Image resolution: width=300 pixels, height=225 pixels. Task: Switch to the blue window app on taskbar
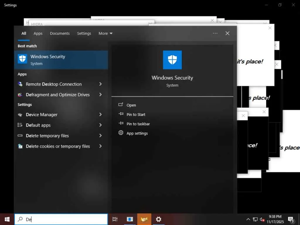click(x=130, y=219)
